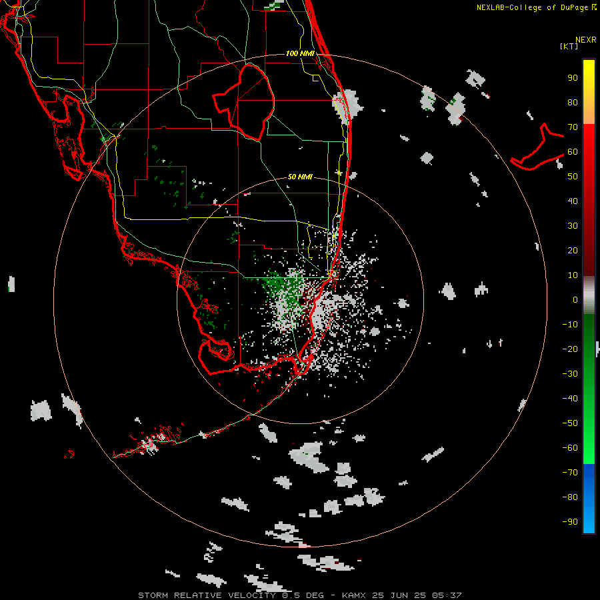600x600 pixels.
Task: Click the Lake Okeechobee outline on the map
Action: point(244,102)
